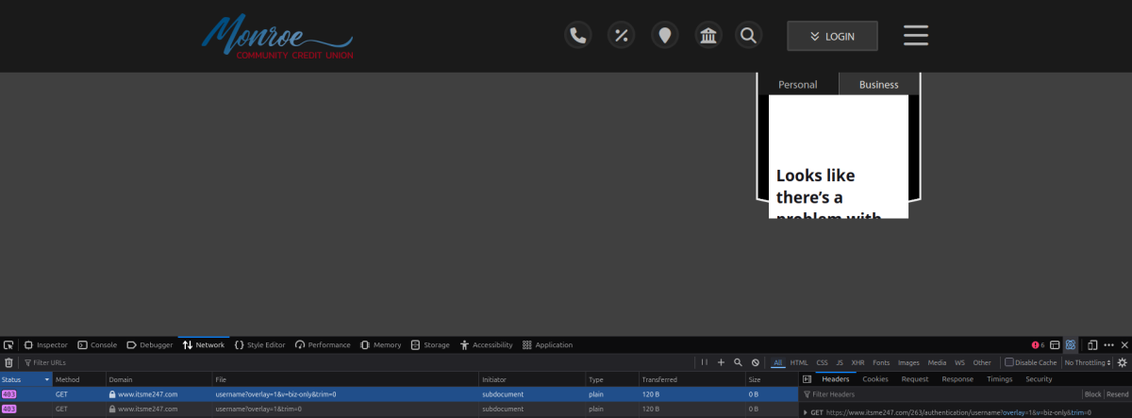Filter requests by HTML
Screen dimensions: 1132x418
[x=799, y=362]
